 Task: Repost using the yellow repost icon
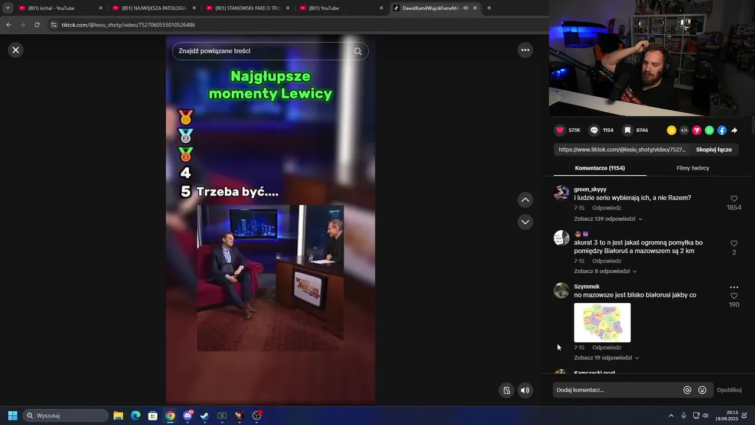[671, 130]
